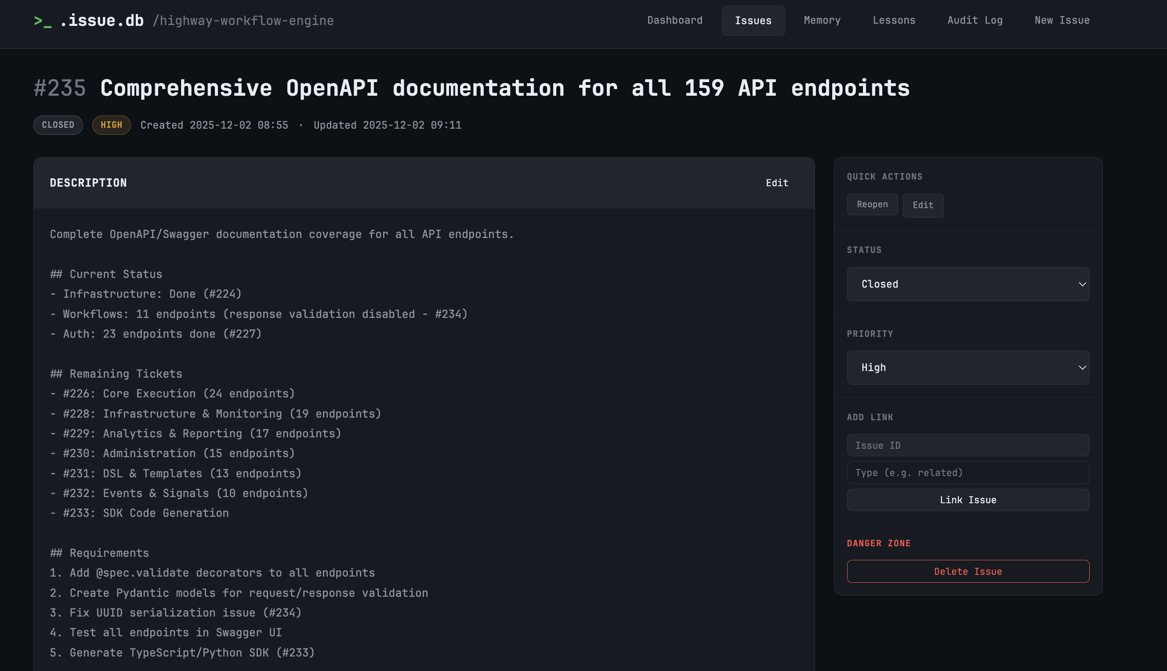The image size is (1167, 671).
Task: Expand the Status dropdown showing Closed
Action: click(x=968, y=284)
